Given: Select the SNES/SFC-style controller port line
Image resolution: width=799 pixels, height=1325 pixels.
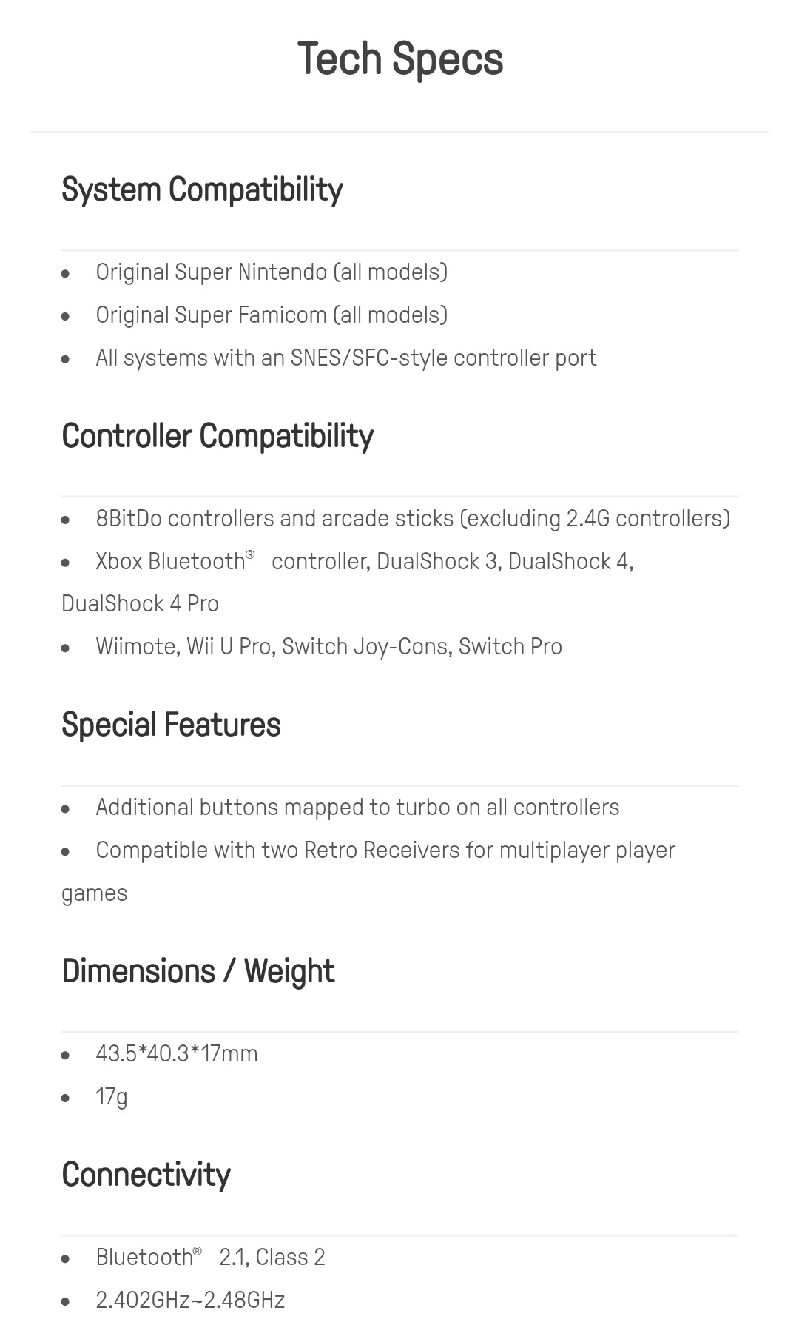Looking at the screenshot, I should 345,358.
